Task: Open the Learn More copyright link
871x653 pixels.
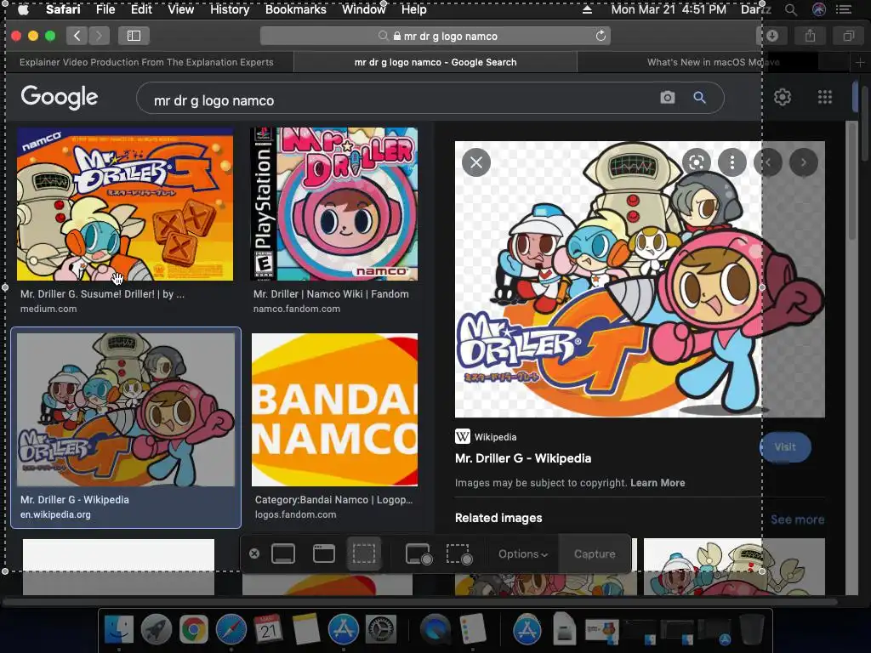Action: pyautogui.click(x=658, y=483)
